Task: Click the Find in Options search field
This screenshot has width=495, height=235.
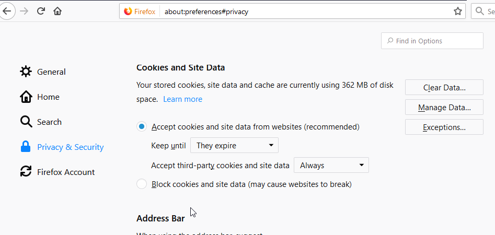Action: tap(432, 41)
